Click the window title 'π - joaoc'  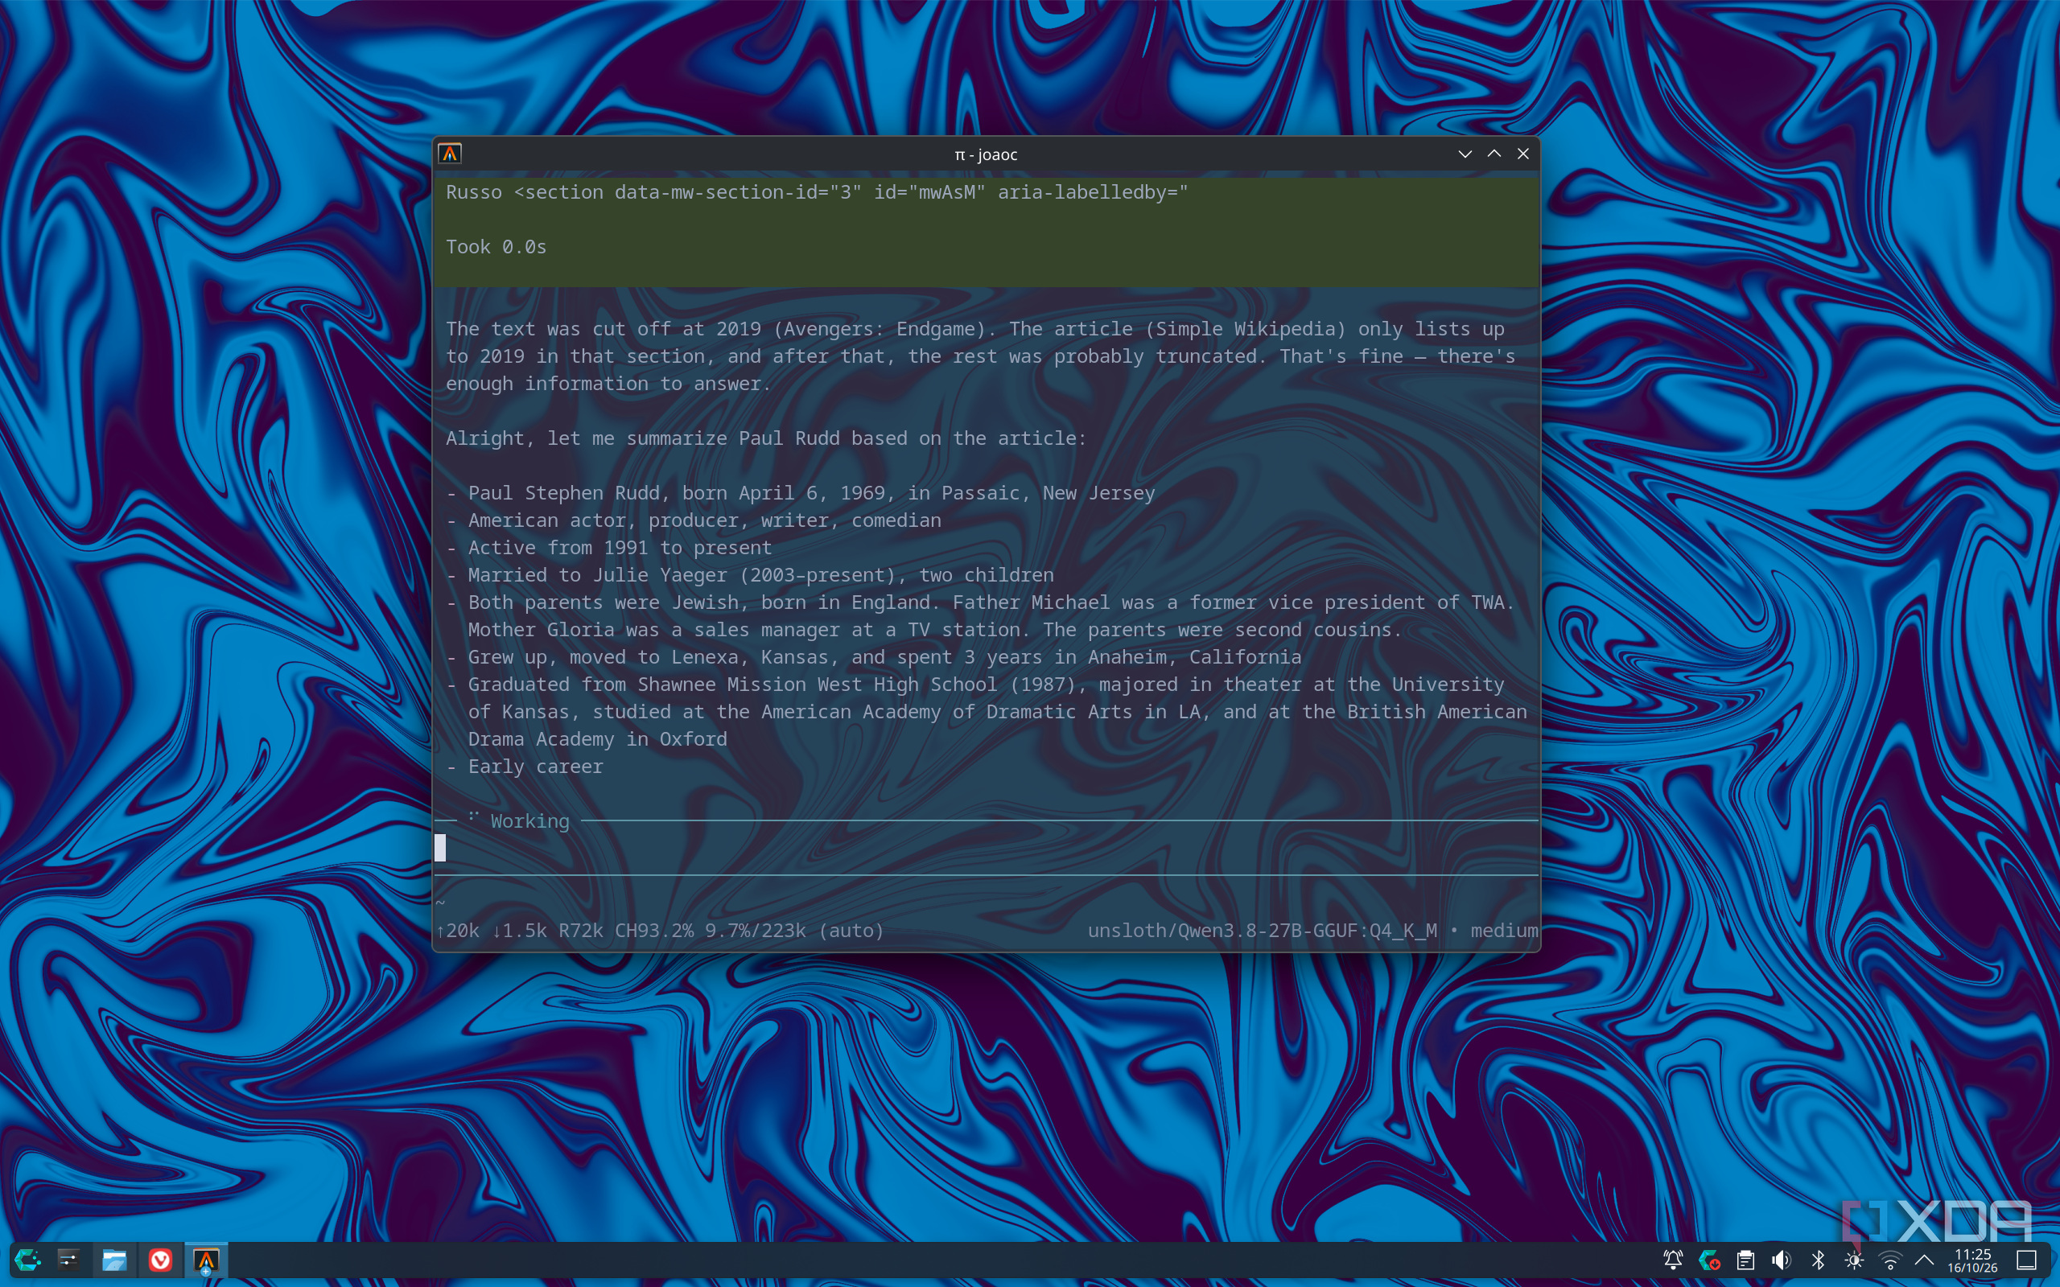point(986,154)
